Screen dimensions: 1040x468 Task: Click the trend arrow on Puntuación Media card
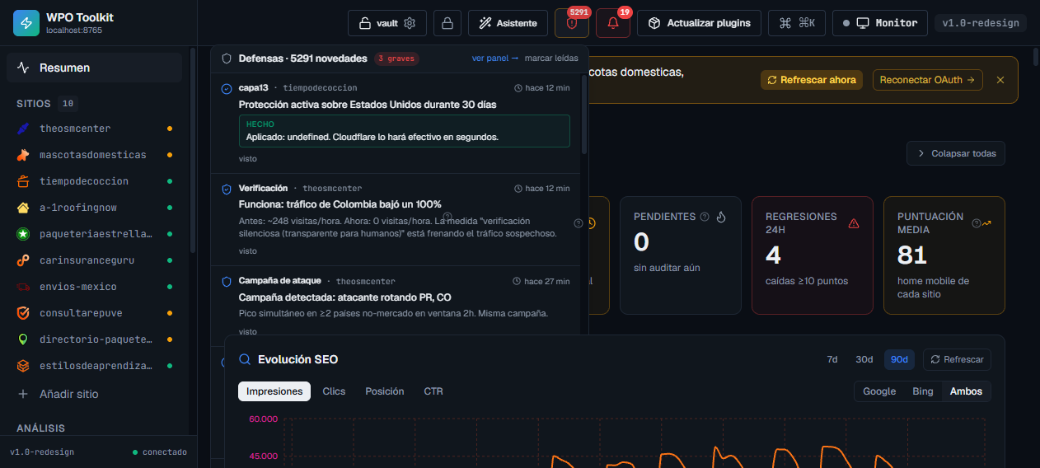pos(986,222)
